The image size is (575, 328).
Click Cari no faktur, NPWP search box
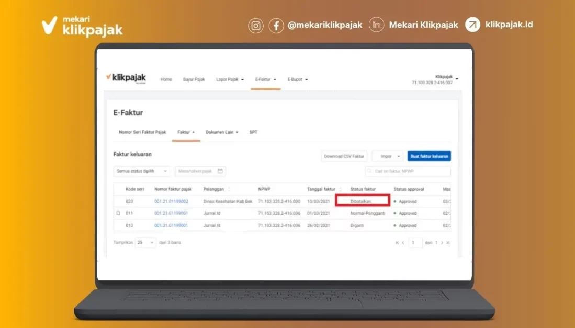point(408,171)
